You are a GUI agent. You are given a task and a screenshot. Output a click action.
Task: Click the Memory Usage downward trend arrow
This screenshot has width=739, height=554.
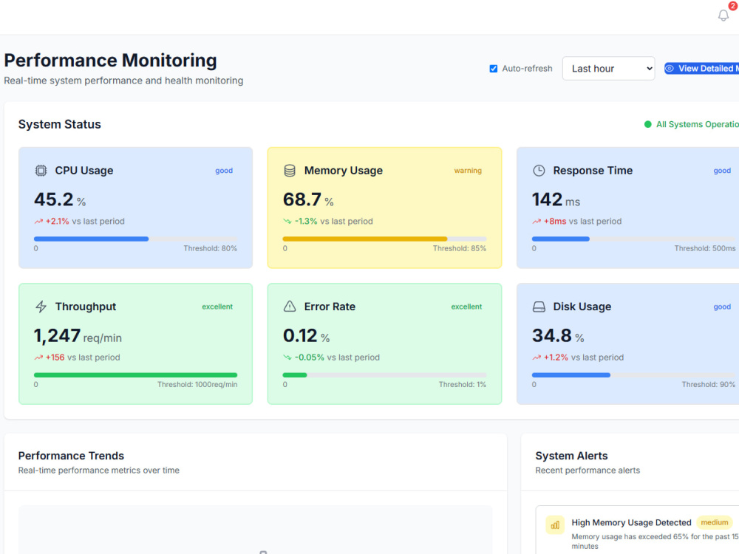[287, 222]
